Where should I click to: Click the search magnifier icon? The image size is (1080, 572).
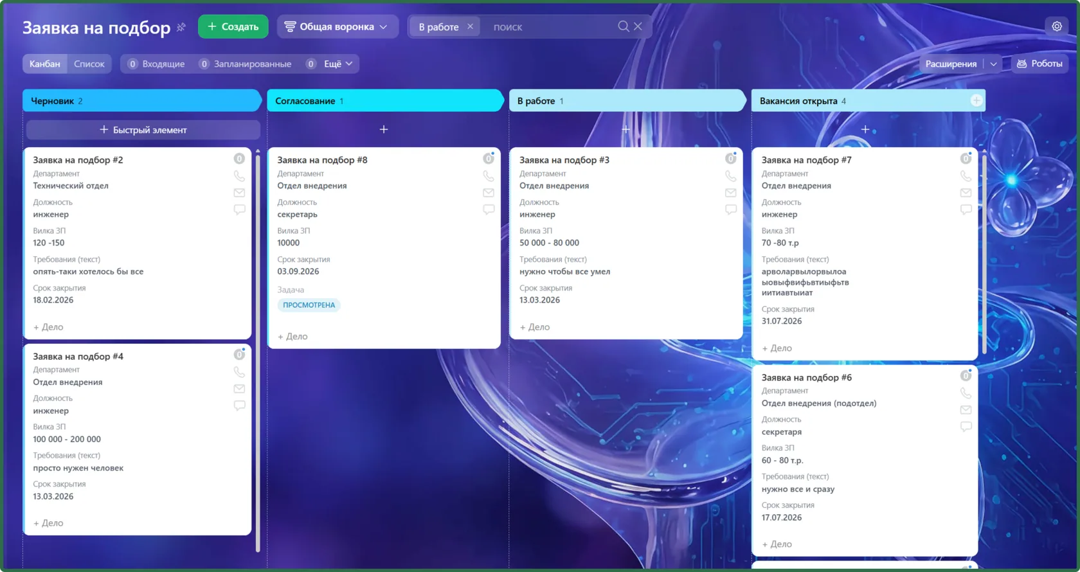point(624,26)
